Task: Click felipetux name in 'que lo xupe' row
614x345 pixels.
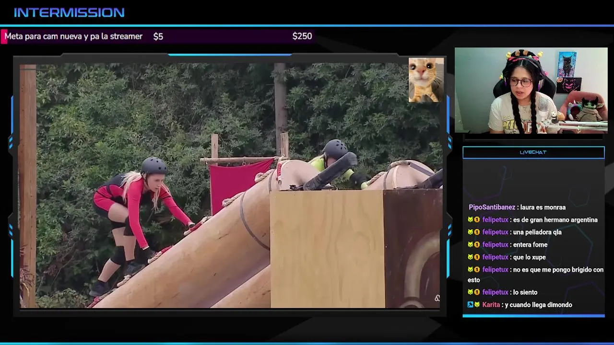Action: coord(495,257)
